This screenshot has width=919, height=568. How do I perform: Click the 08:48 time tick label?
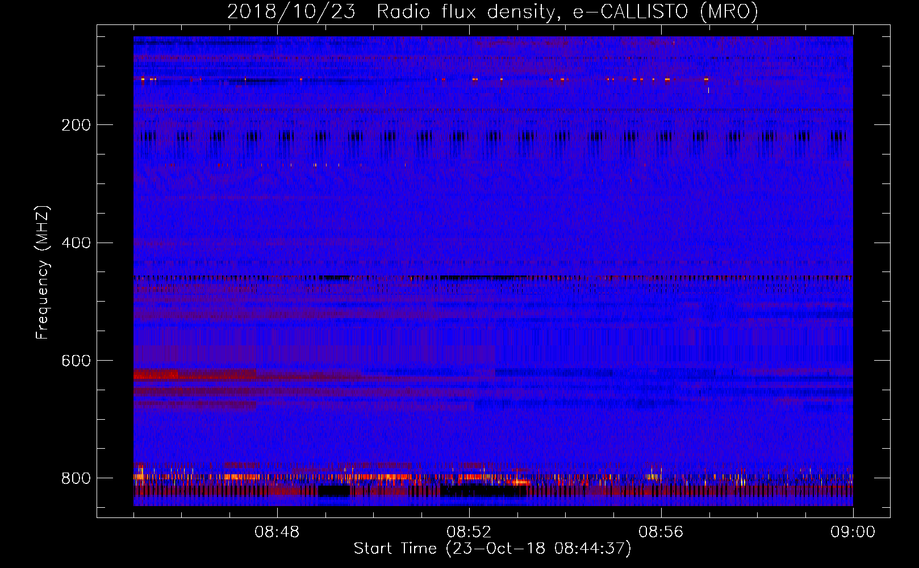coord(277,532)
